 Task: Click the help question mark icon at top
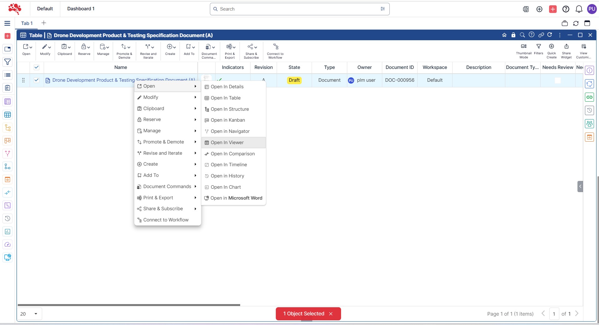(566, 9)
